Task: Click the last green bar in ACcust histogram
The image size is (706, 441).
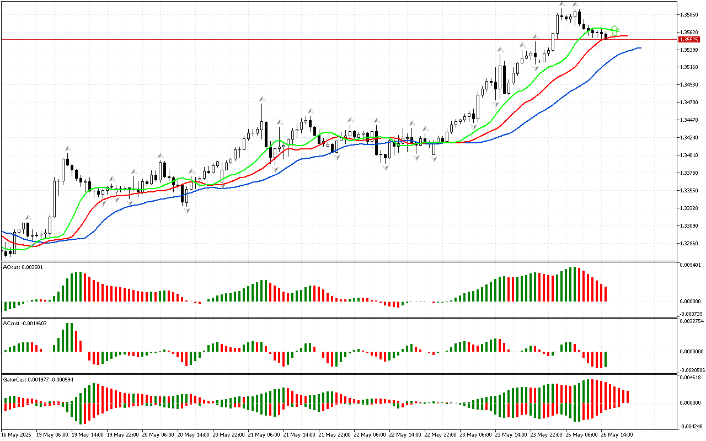Action: pyautogui.click(x=606, y=359)
